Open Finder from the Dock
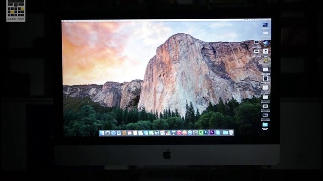Viewport: 323px width, 181px height. click(102, 133)
